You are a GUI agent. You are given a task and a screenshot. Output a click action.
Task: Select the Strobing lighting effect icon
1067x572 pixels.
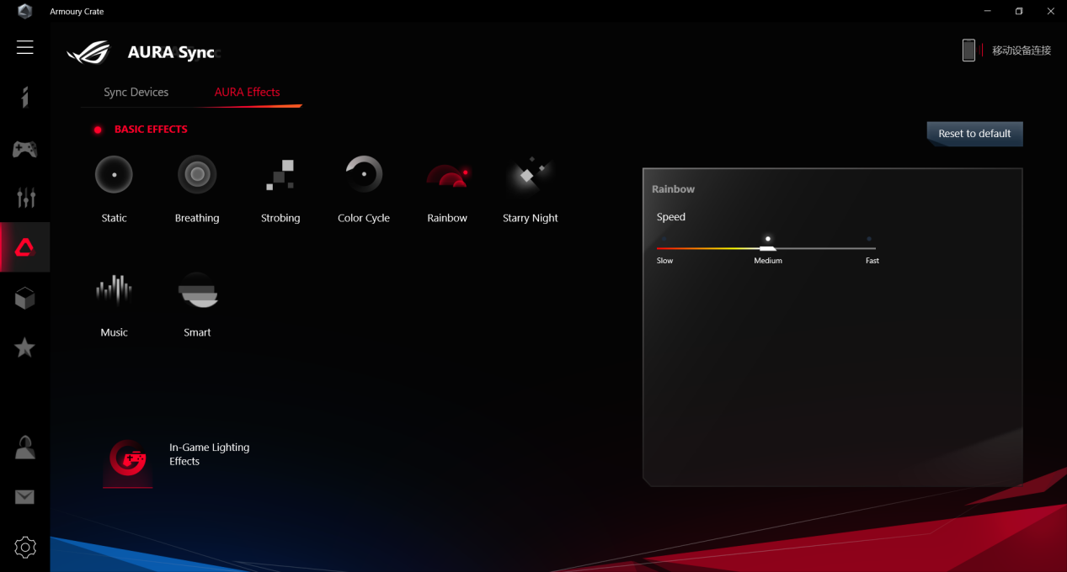(280, 175)
